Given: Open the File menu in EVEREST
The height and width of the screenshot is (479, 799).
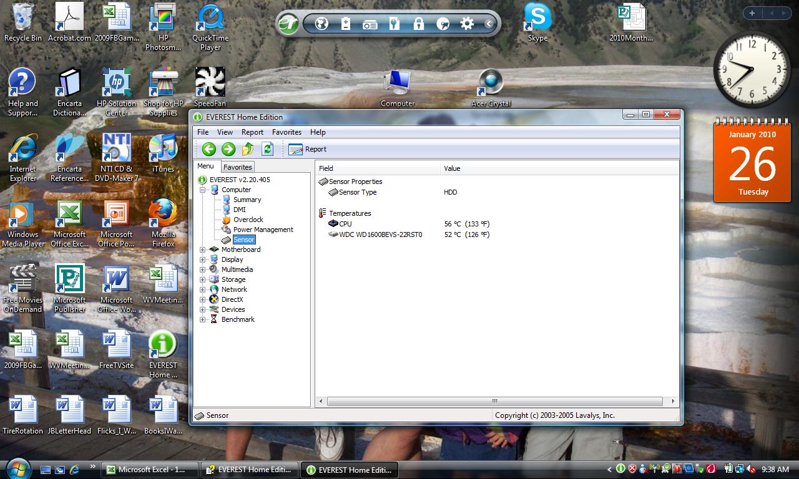Looking at the screenshot, I should [203, 132].
